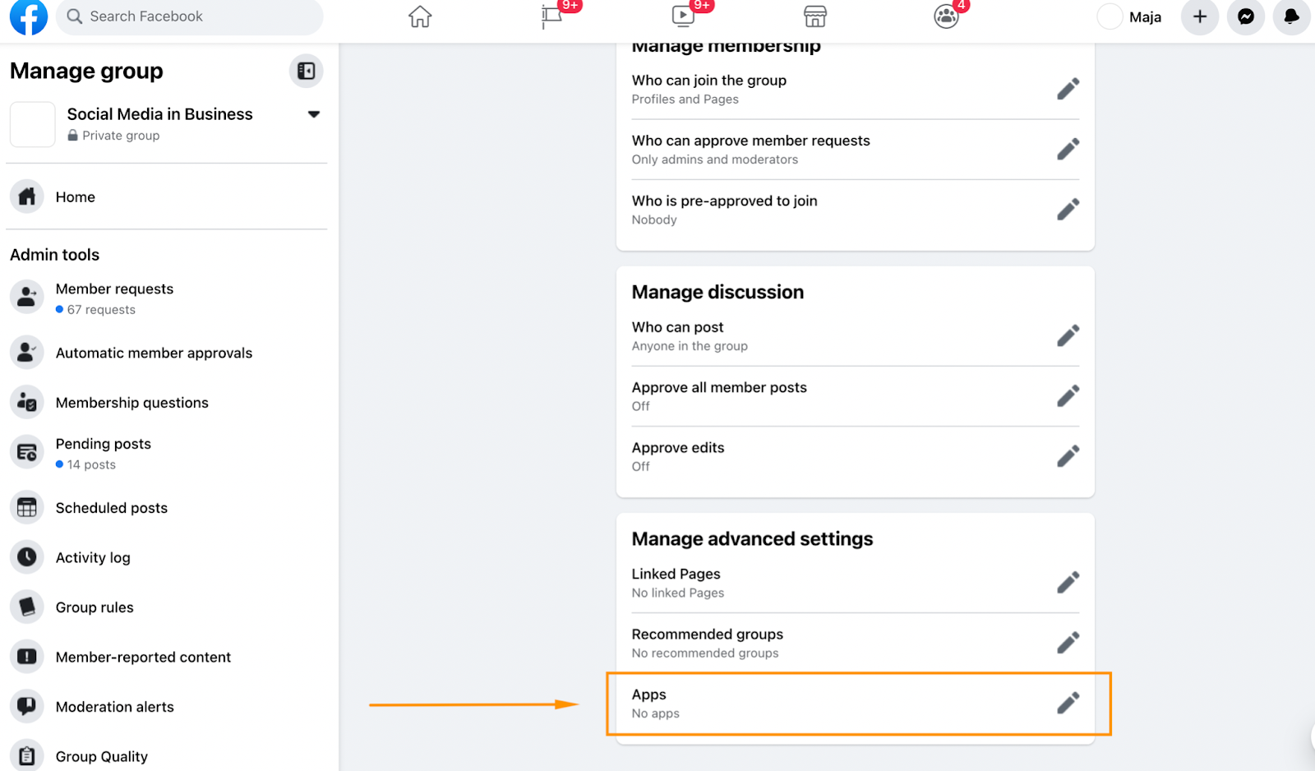Open the Groups icon in top bar
1315x771 pixels.
click(x=946, y=16)
